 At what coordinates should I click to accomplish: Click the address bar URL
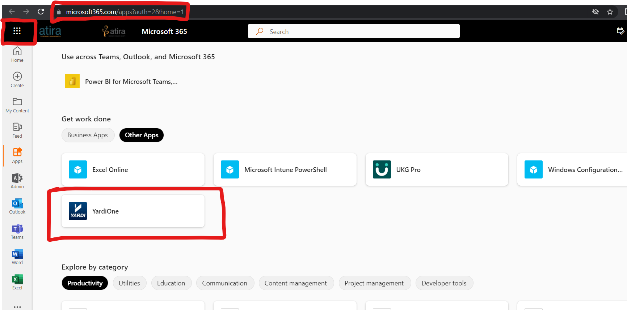pyautogui.click(x=125, y=12)
